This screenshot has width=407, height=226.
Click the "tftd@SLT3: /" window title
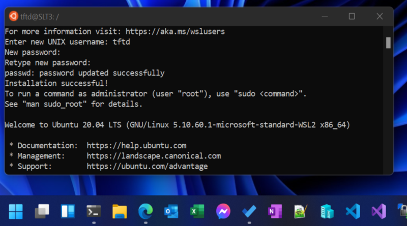click(x=40, y=17)
